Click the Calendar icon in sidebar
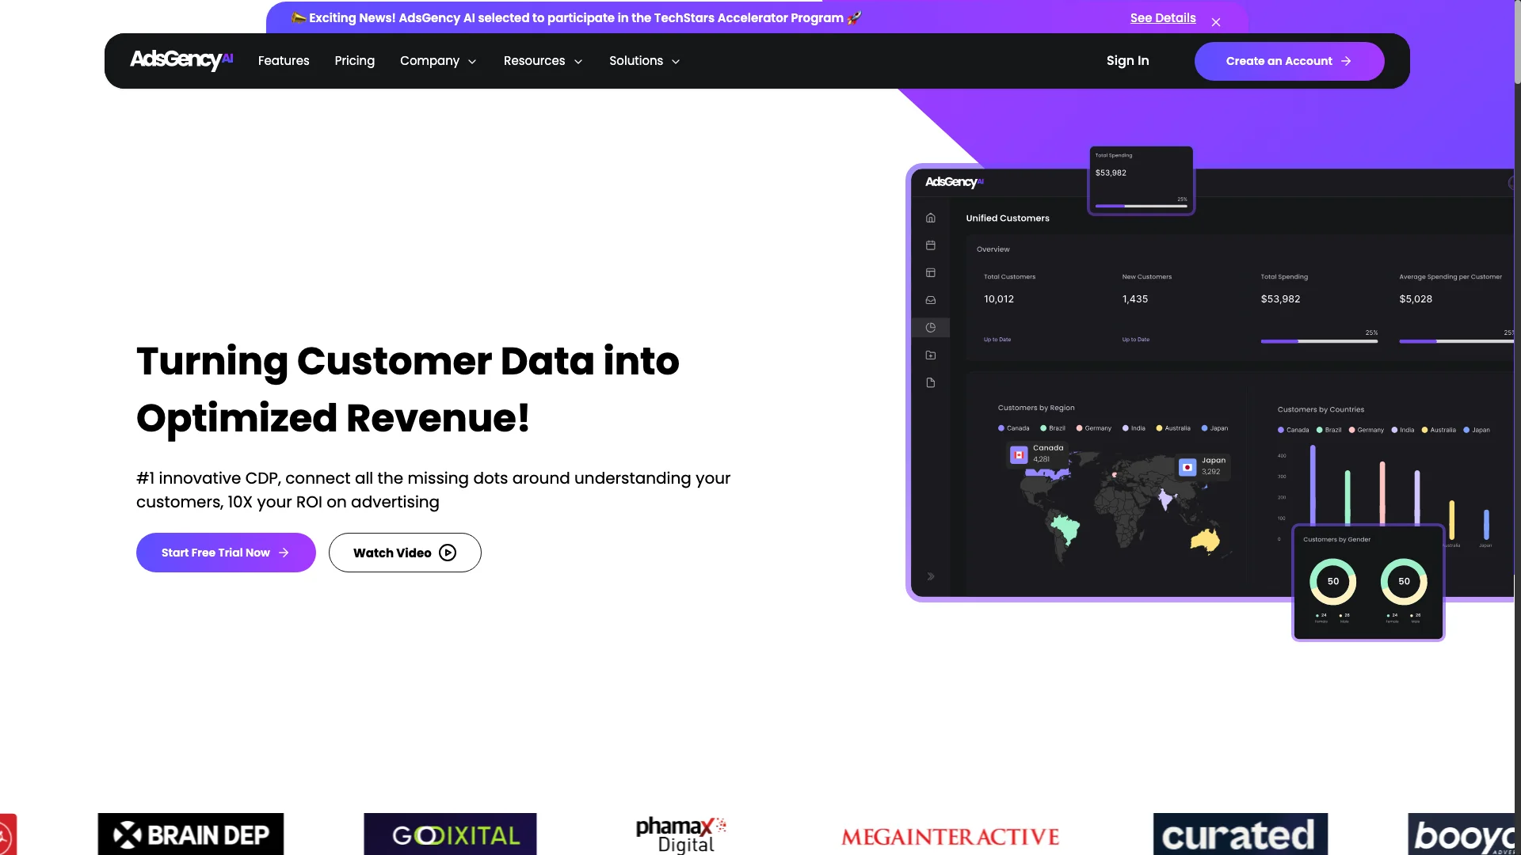 (x=931, y=245)
